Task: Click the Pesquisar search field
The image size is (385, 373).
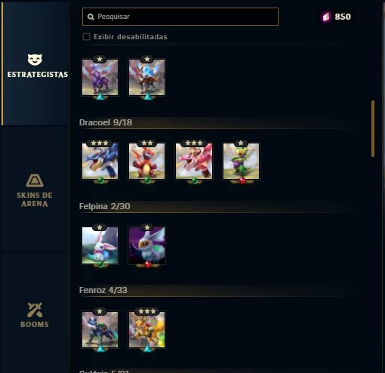Action: click(180, 17)
